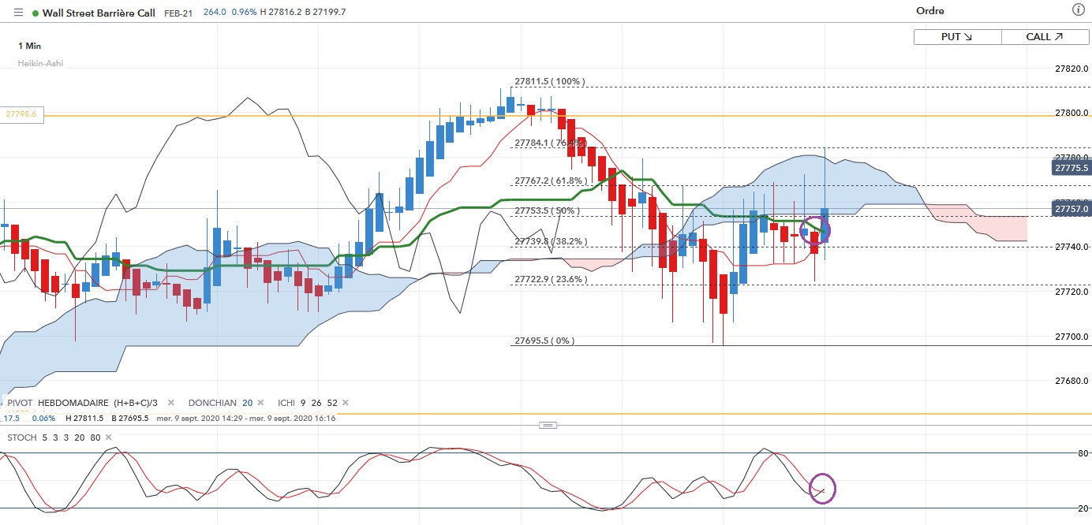Click the 27811.5 (100%) Fibonacci label
The width and height of the screenshot is (1092, 525).
point(550,81)
